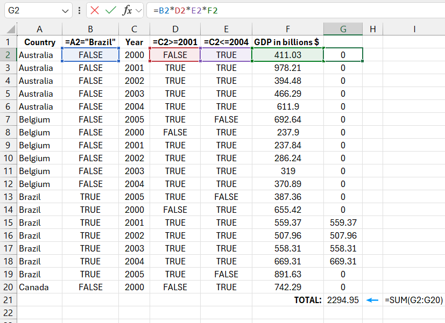The image size is (445, 323).
Task: Click the blue trace arrow pointing to the total
Action: click(372, 300)
